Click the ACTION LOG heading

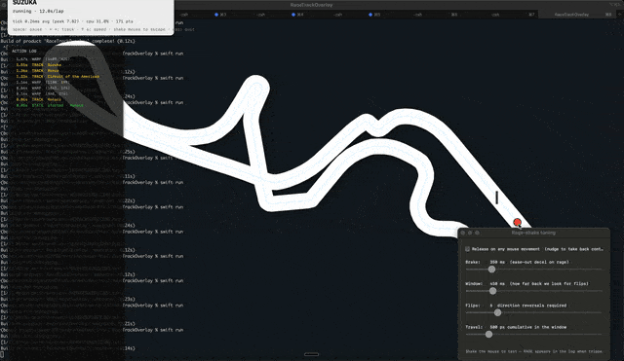(23, 52)
